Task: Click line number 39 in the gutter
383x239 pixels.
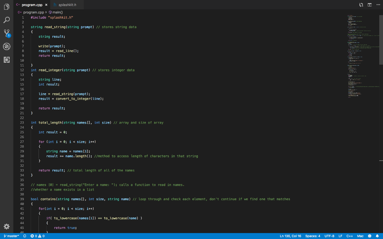Action: (x=22, y=199)
